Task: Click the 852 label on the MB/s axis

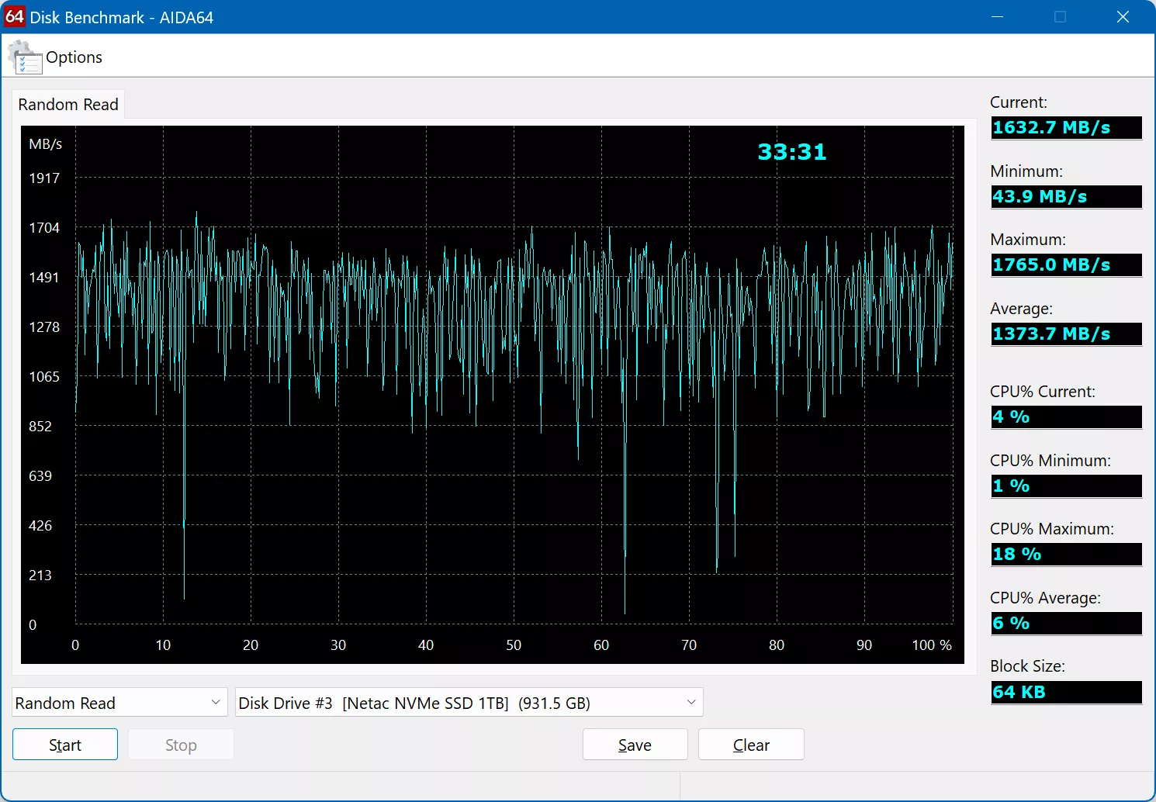Action: (x=40, y=427)
